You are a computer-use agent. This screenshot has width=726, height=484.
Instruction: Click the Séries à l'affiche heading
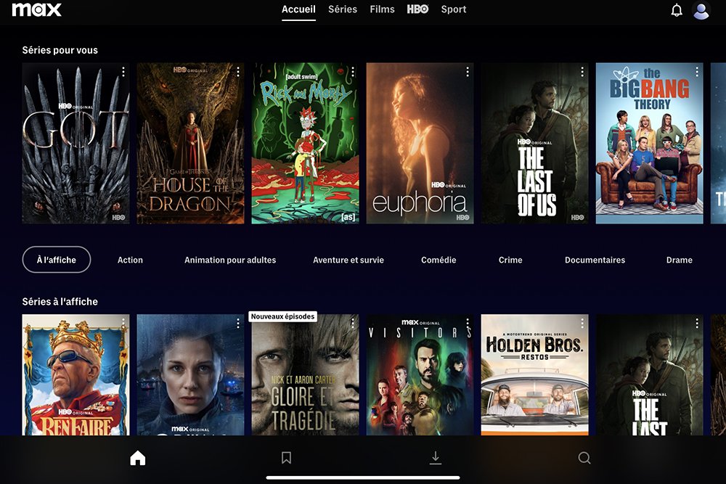[x=60, y=302]
